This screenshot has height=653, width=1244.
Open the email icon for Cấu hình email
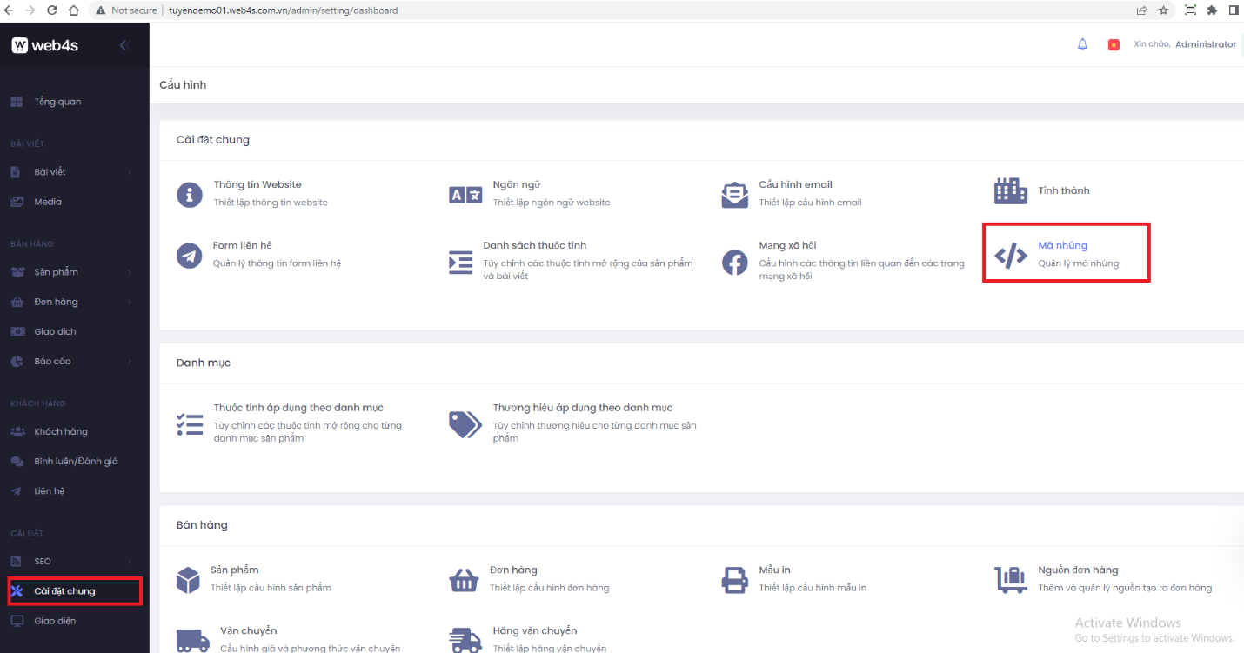point(735,194)
